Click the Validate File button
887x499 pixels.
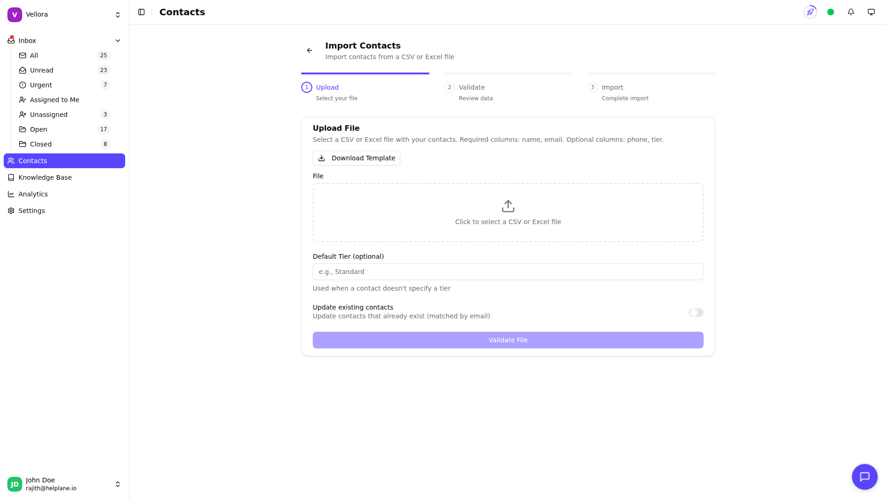(508, 340)
